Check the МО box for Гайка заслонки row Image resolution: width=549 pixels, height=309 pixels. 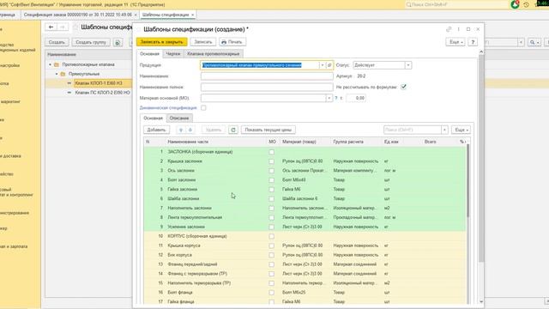(271, 190)
